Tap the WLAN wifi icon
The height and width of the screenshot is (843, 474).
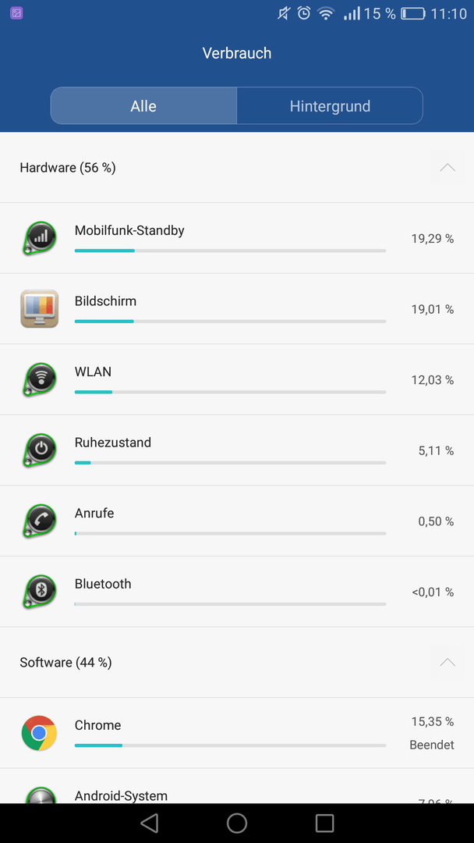39,379
